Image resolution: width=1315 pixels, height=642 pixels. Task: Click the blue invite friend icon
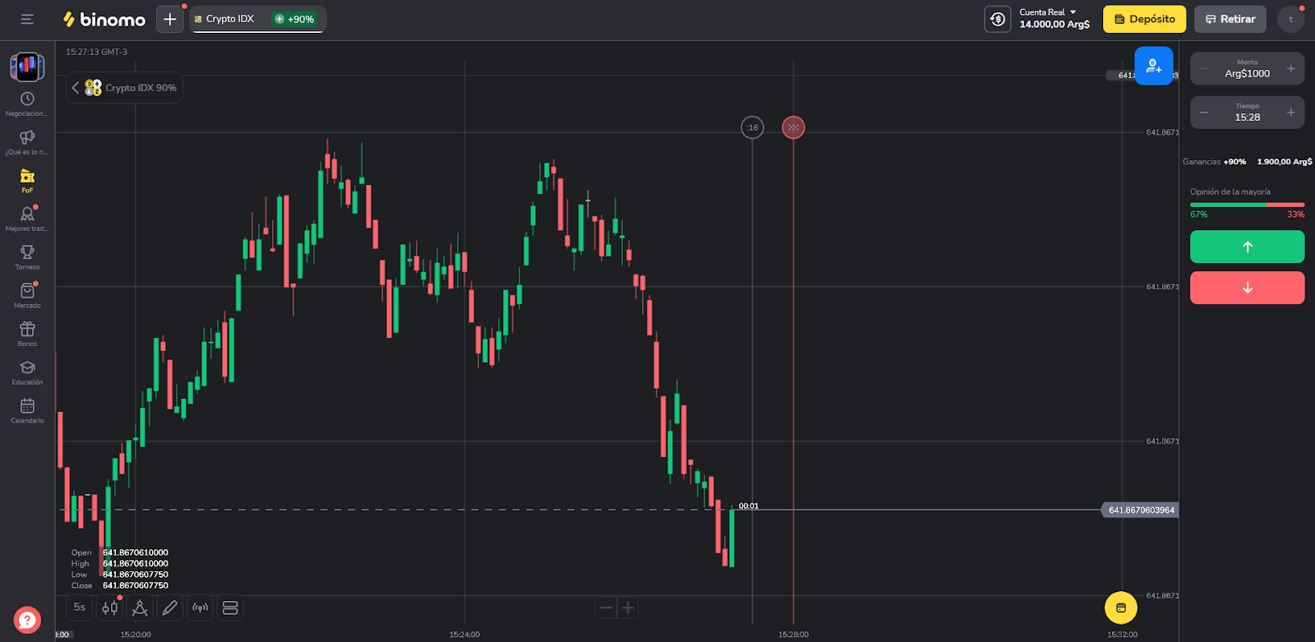[1153, 66]
